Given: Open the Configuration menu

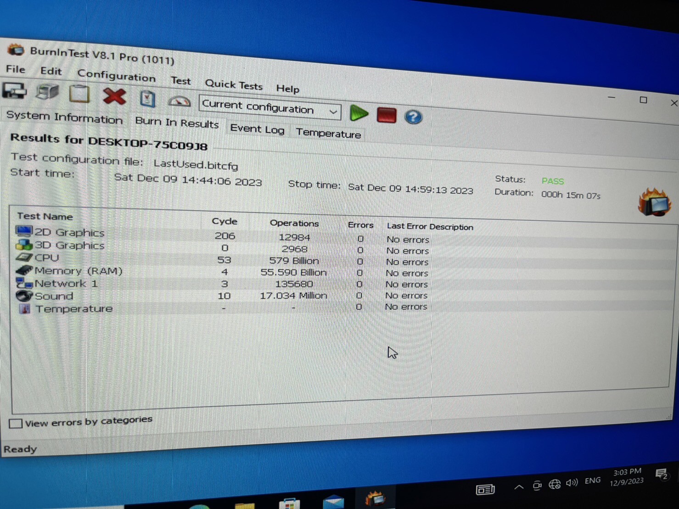Looking at the screenshot, I should pyautogui.click(x=116, y=75).
